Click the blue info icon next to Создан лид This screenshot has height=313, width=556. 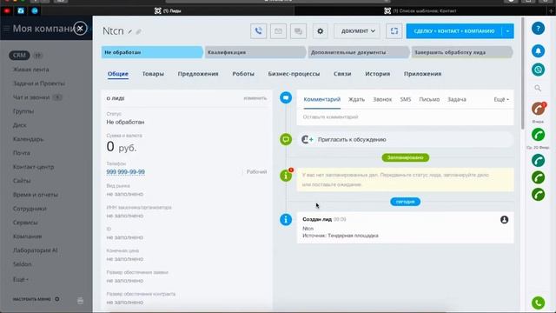(286, 219)
